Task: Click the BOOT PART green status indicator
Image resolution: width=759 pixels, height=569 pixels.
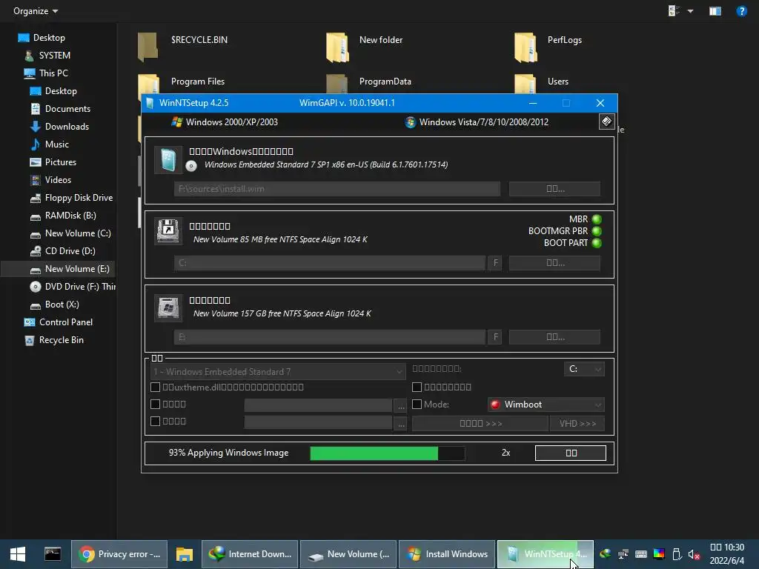Action: click(x=597, y=243)
